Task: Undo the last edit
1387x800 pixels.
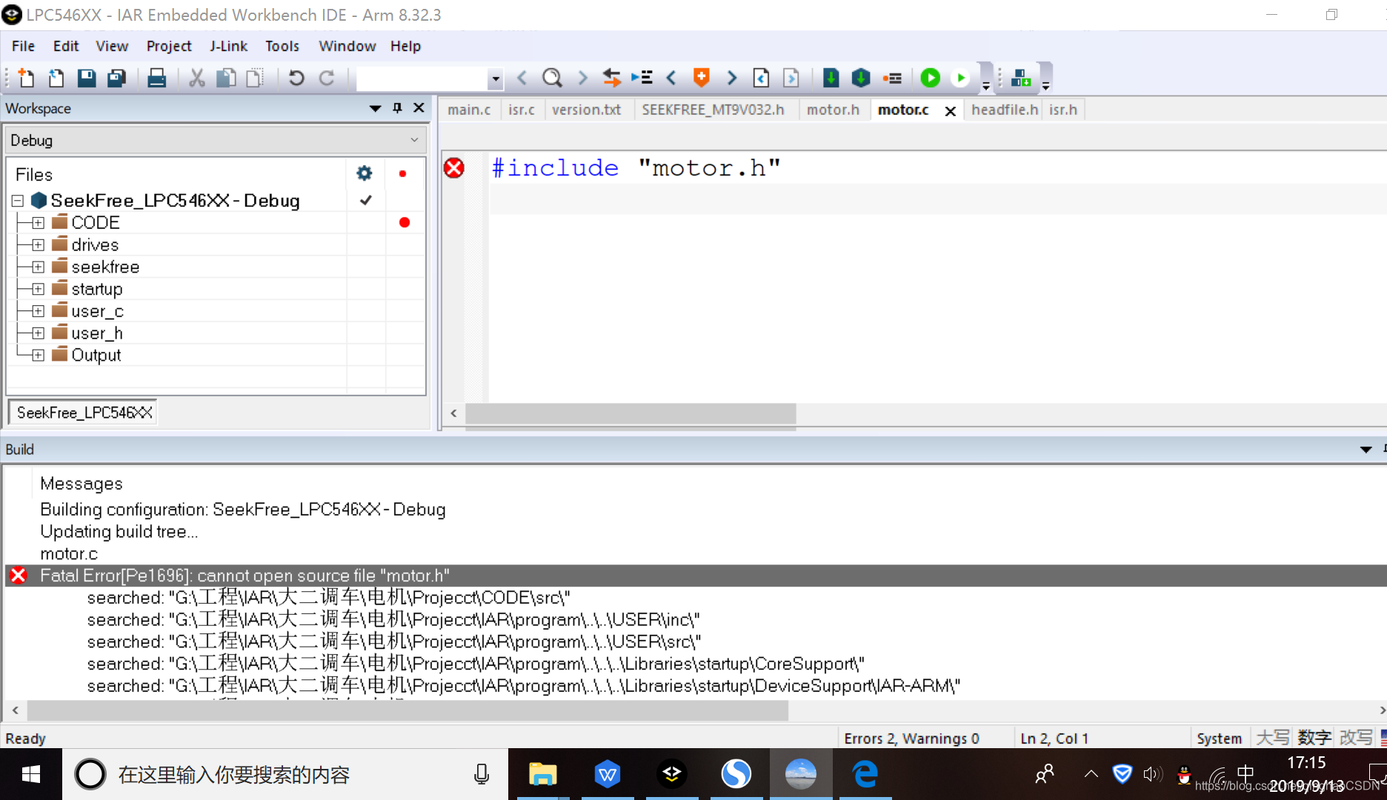Action: (296, 78)
